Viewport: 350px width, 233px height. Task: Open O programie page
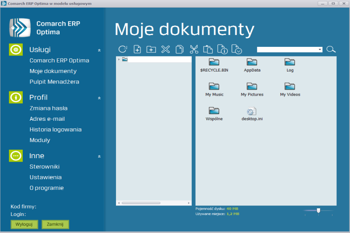(46, 188)
